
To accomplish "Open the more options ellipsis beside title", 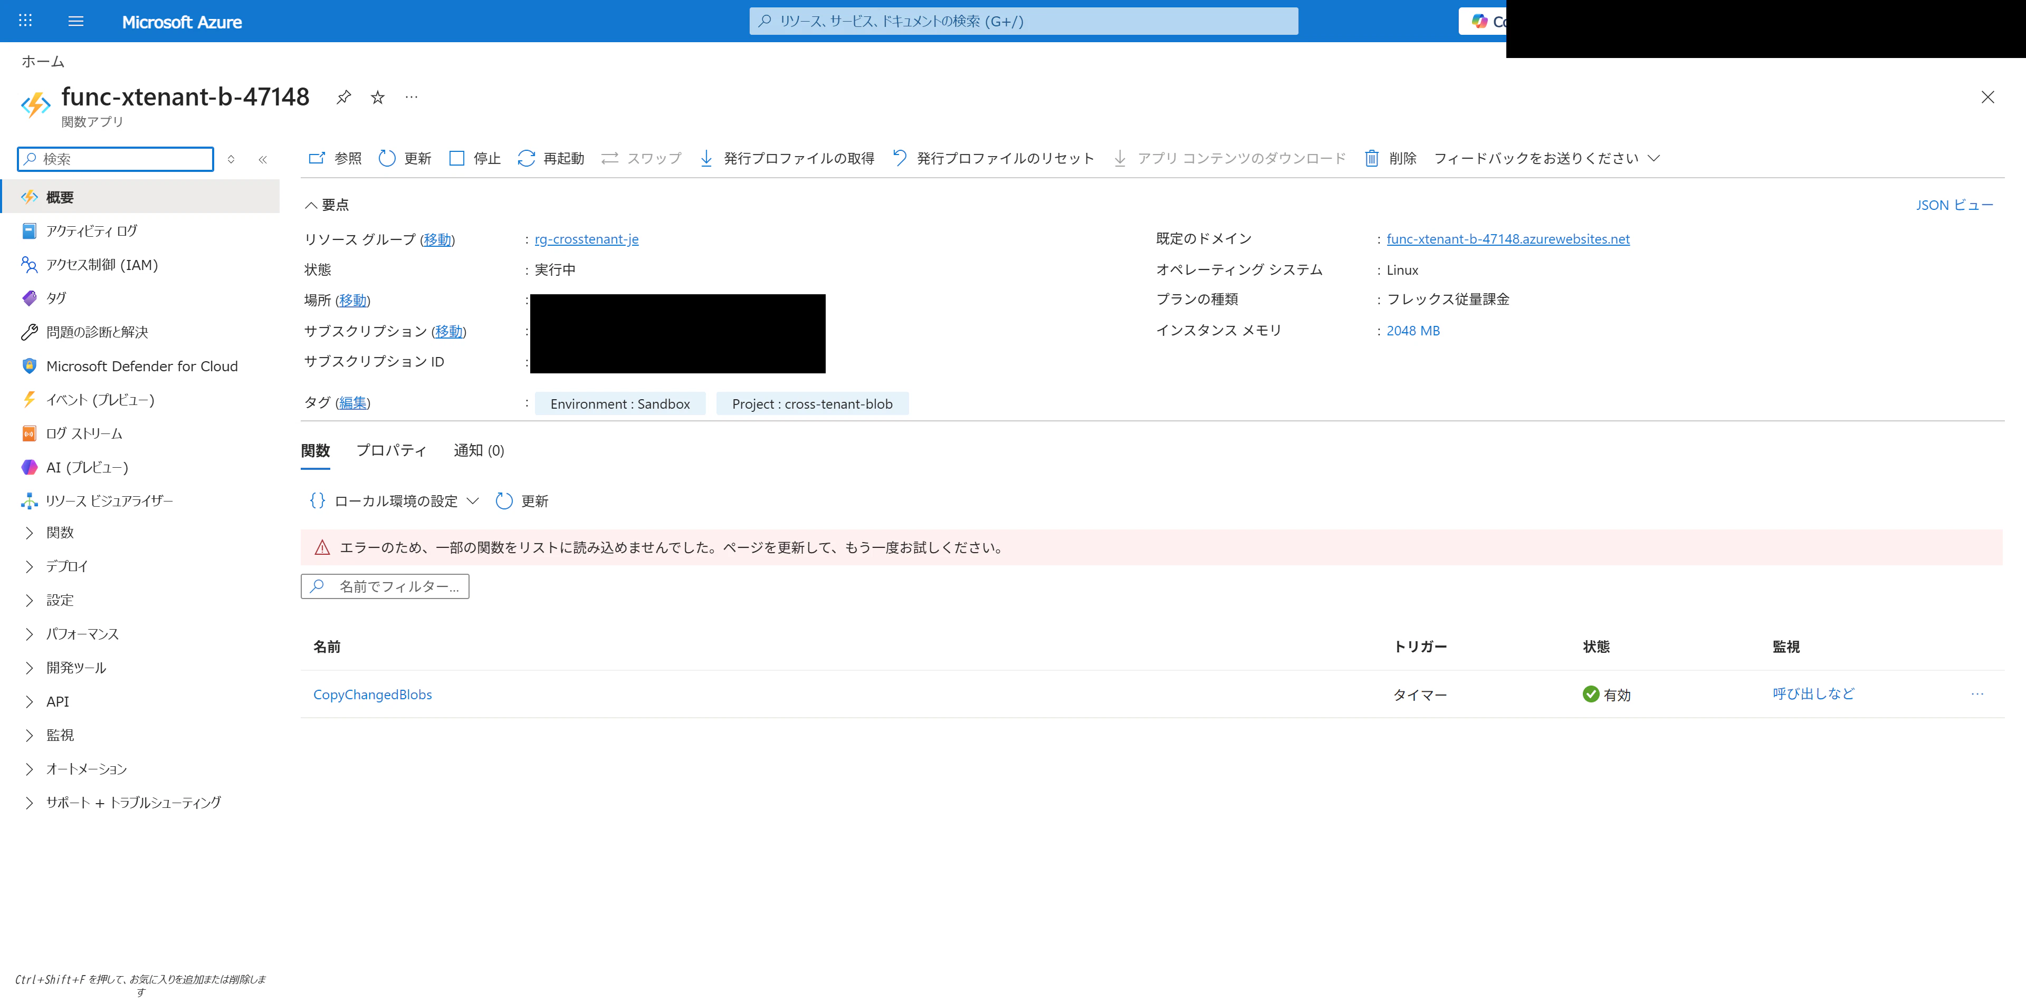I will point(412,98).
